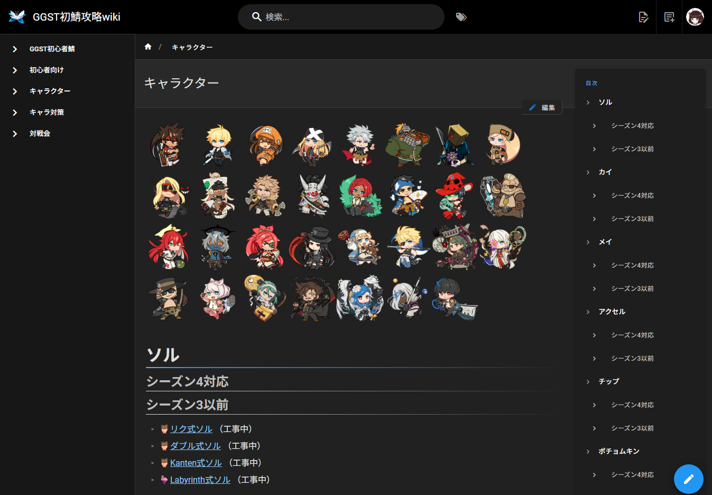
Task: Open シーズン4対応 under ソル in contents
Action: coord(632,125)
